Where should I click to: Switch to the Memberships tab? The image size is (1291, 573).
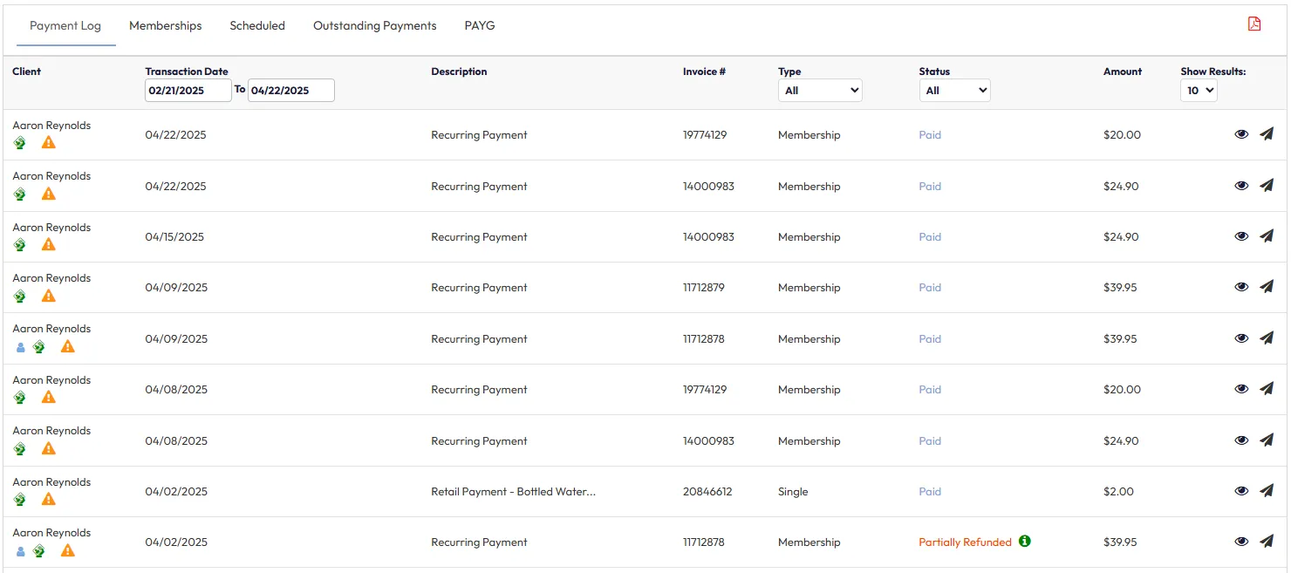coord(165,25)
